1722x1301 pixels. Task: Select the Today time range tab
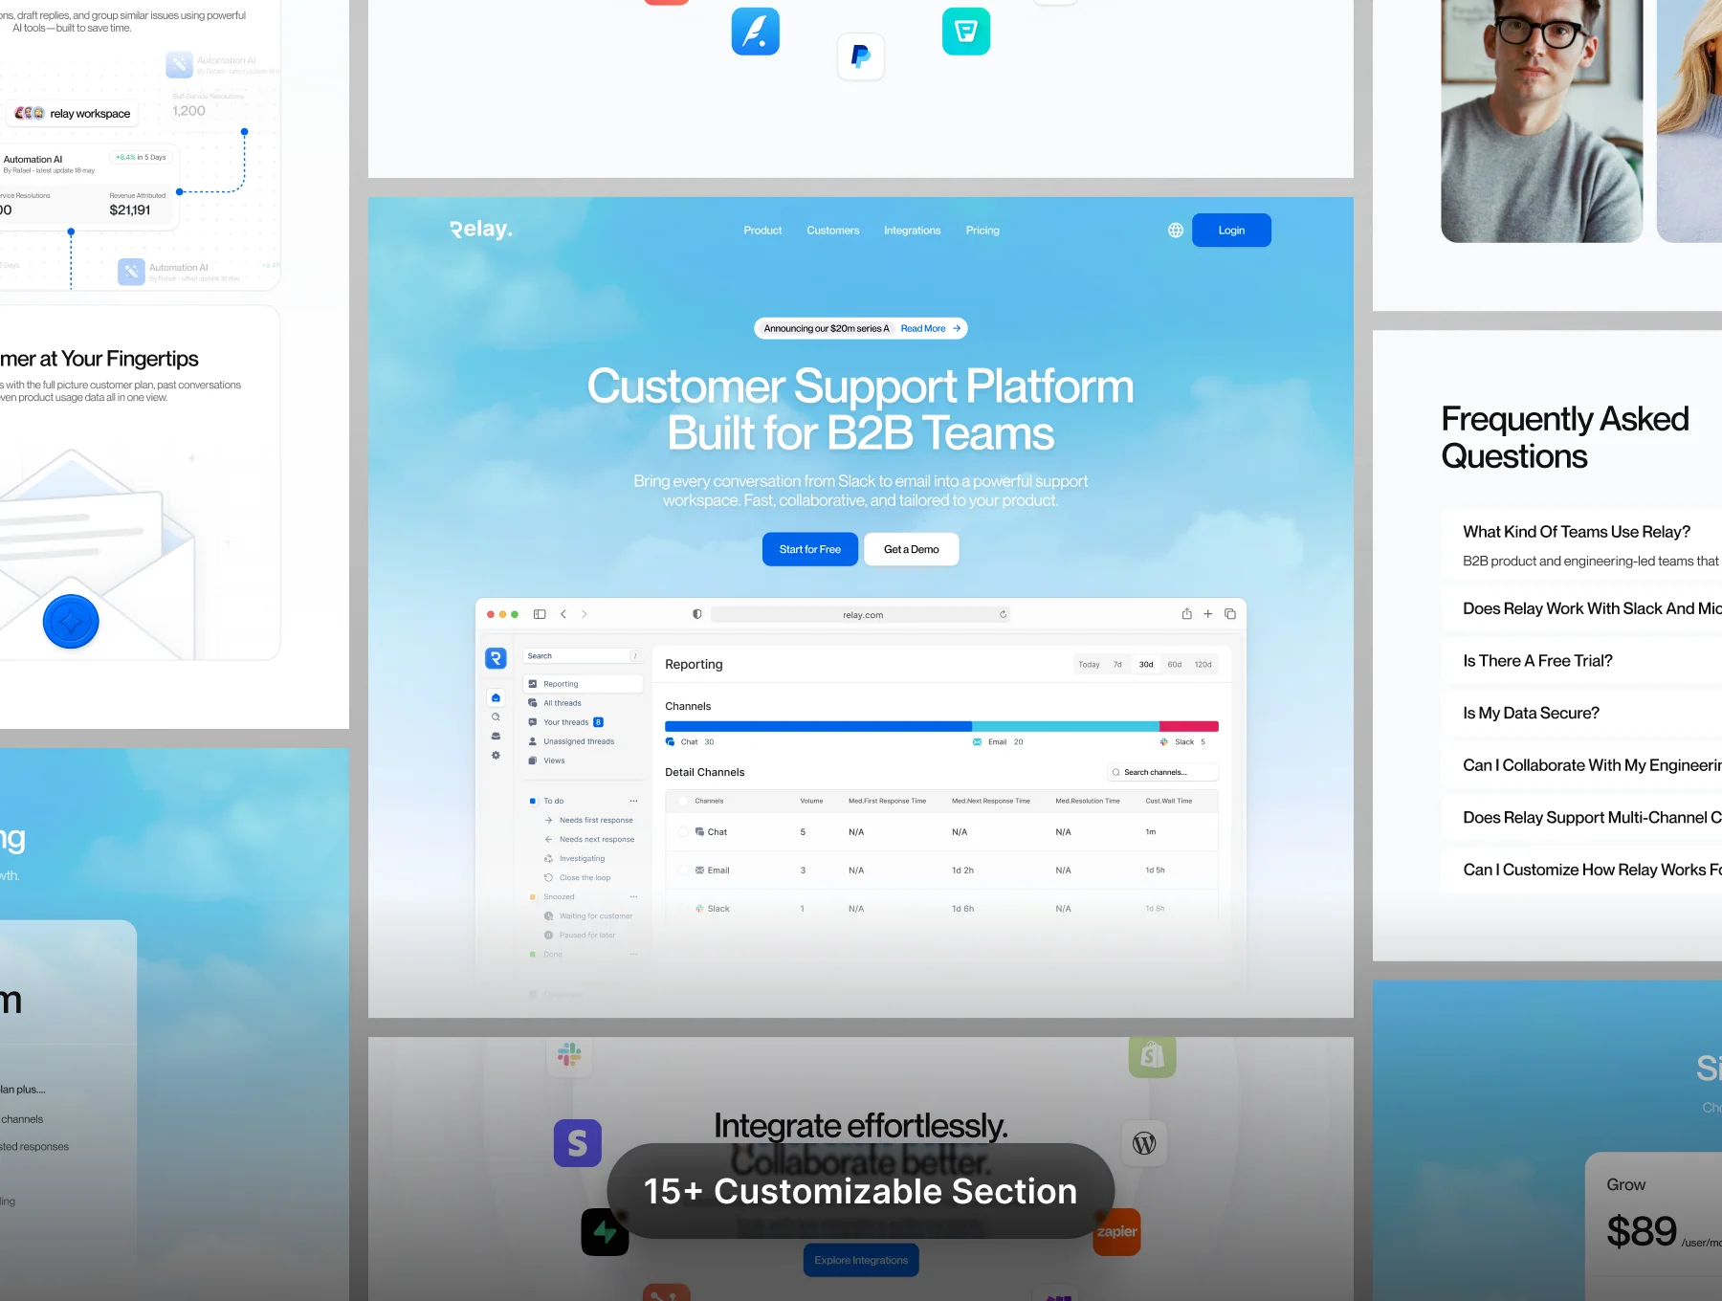click(1089, 664)
